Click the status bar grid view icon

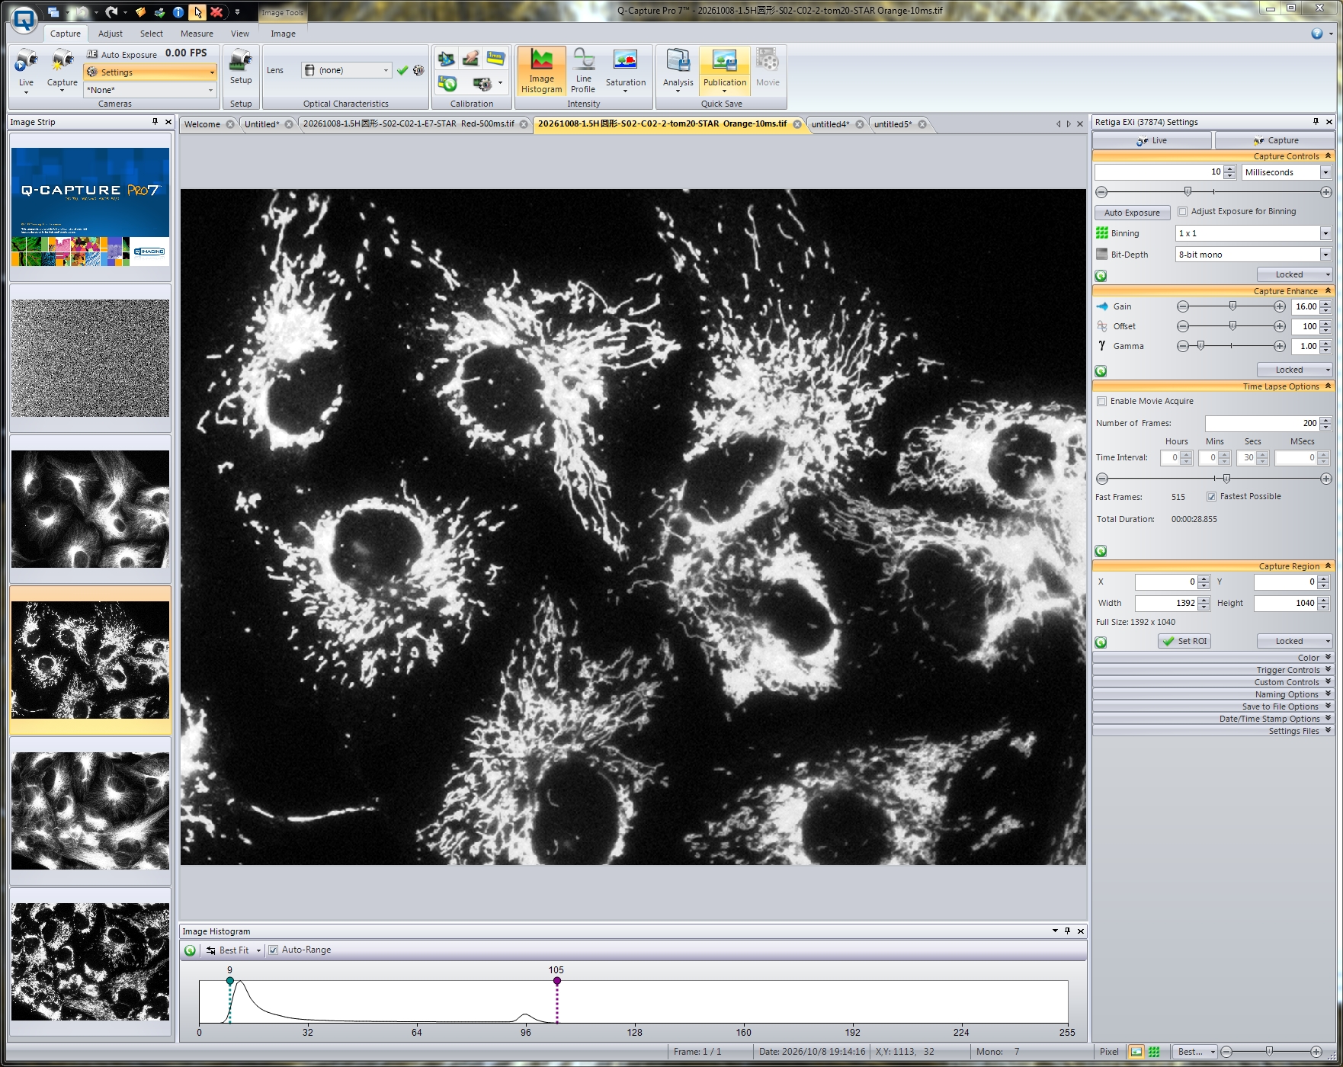pos(1154,1052)
